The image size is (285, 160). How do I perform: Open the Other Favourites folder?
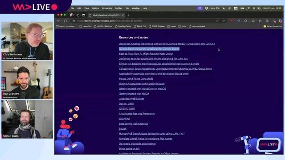(273, 26)
